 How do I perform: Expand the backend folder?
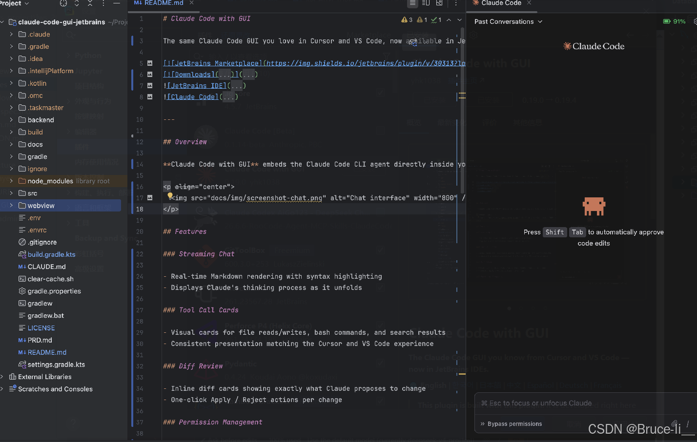[x=11, y=120]
